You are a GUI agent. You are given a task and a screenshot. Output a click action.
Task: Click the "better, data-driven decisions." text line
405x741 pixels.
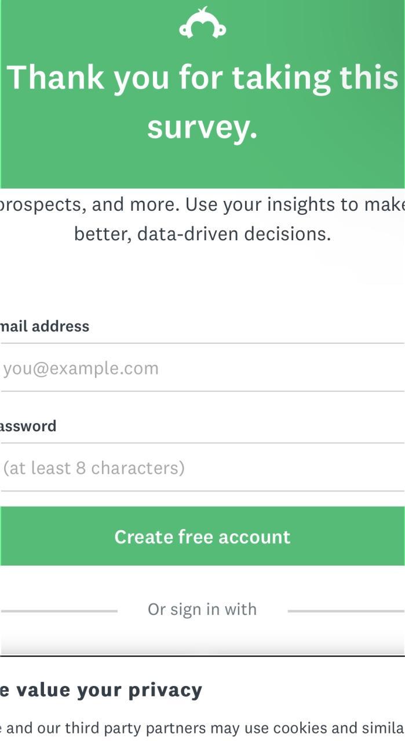tap(202, 234)
